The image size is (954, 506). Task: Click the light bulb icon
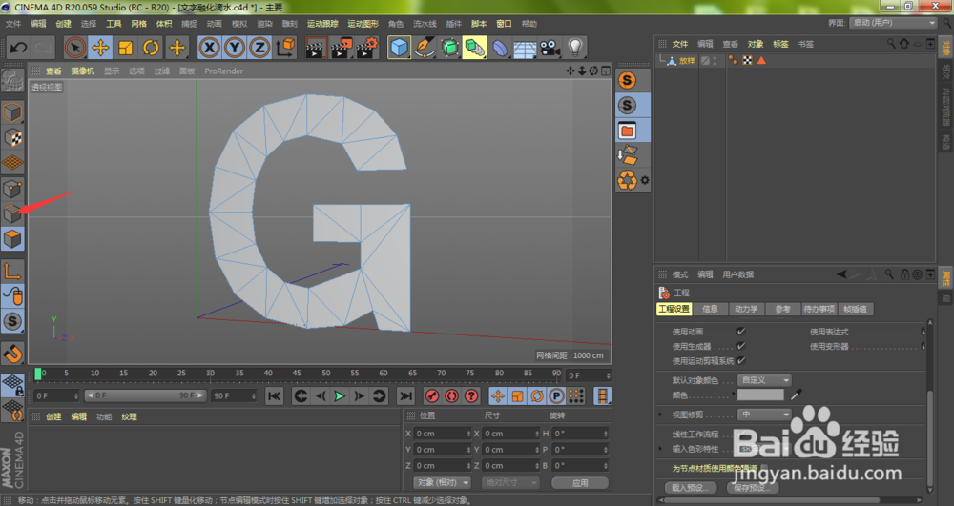[575, 47]
